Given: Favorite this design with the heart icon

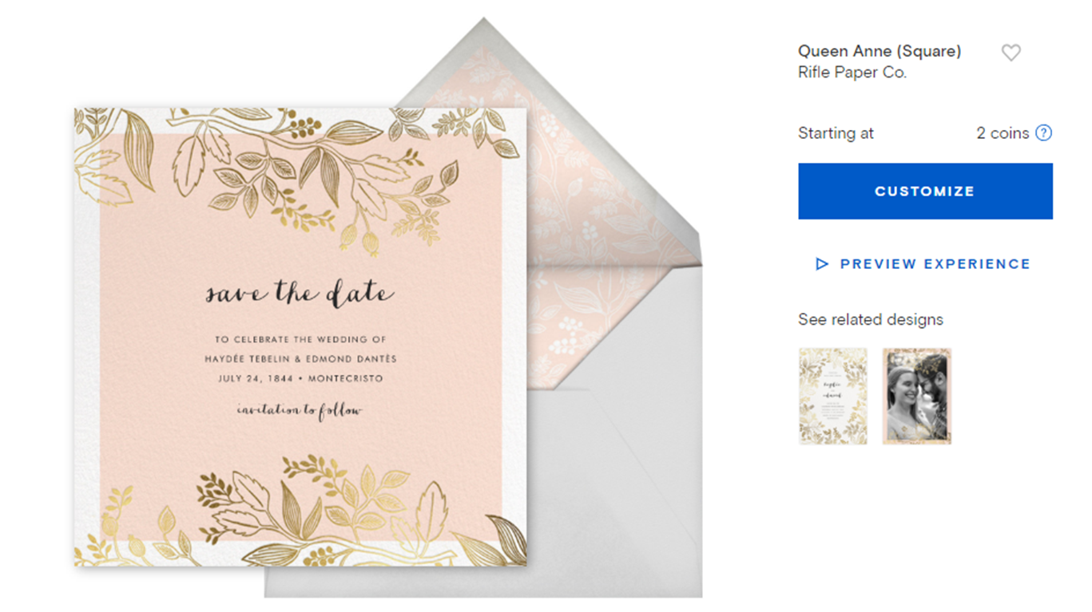Looking at the screenshot, I should point(1011,53).
